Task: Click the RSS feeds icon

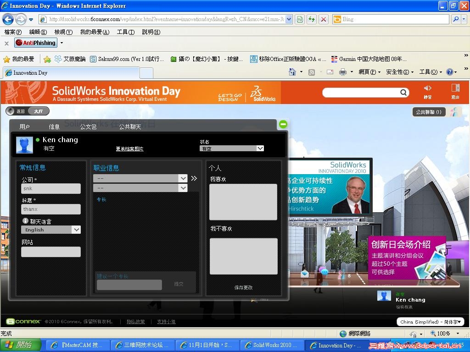Action: [x=312, y=72]
